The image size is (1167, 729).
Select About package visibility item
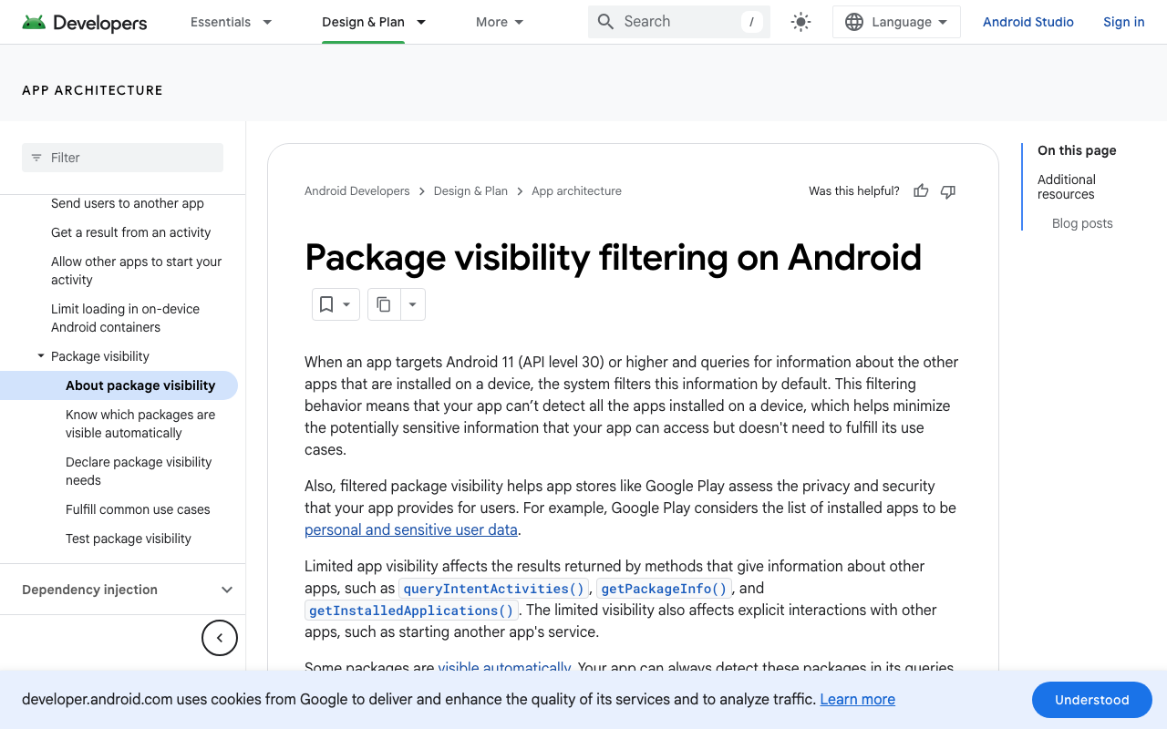coord(140,385)
